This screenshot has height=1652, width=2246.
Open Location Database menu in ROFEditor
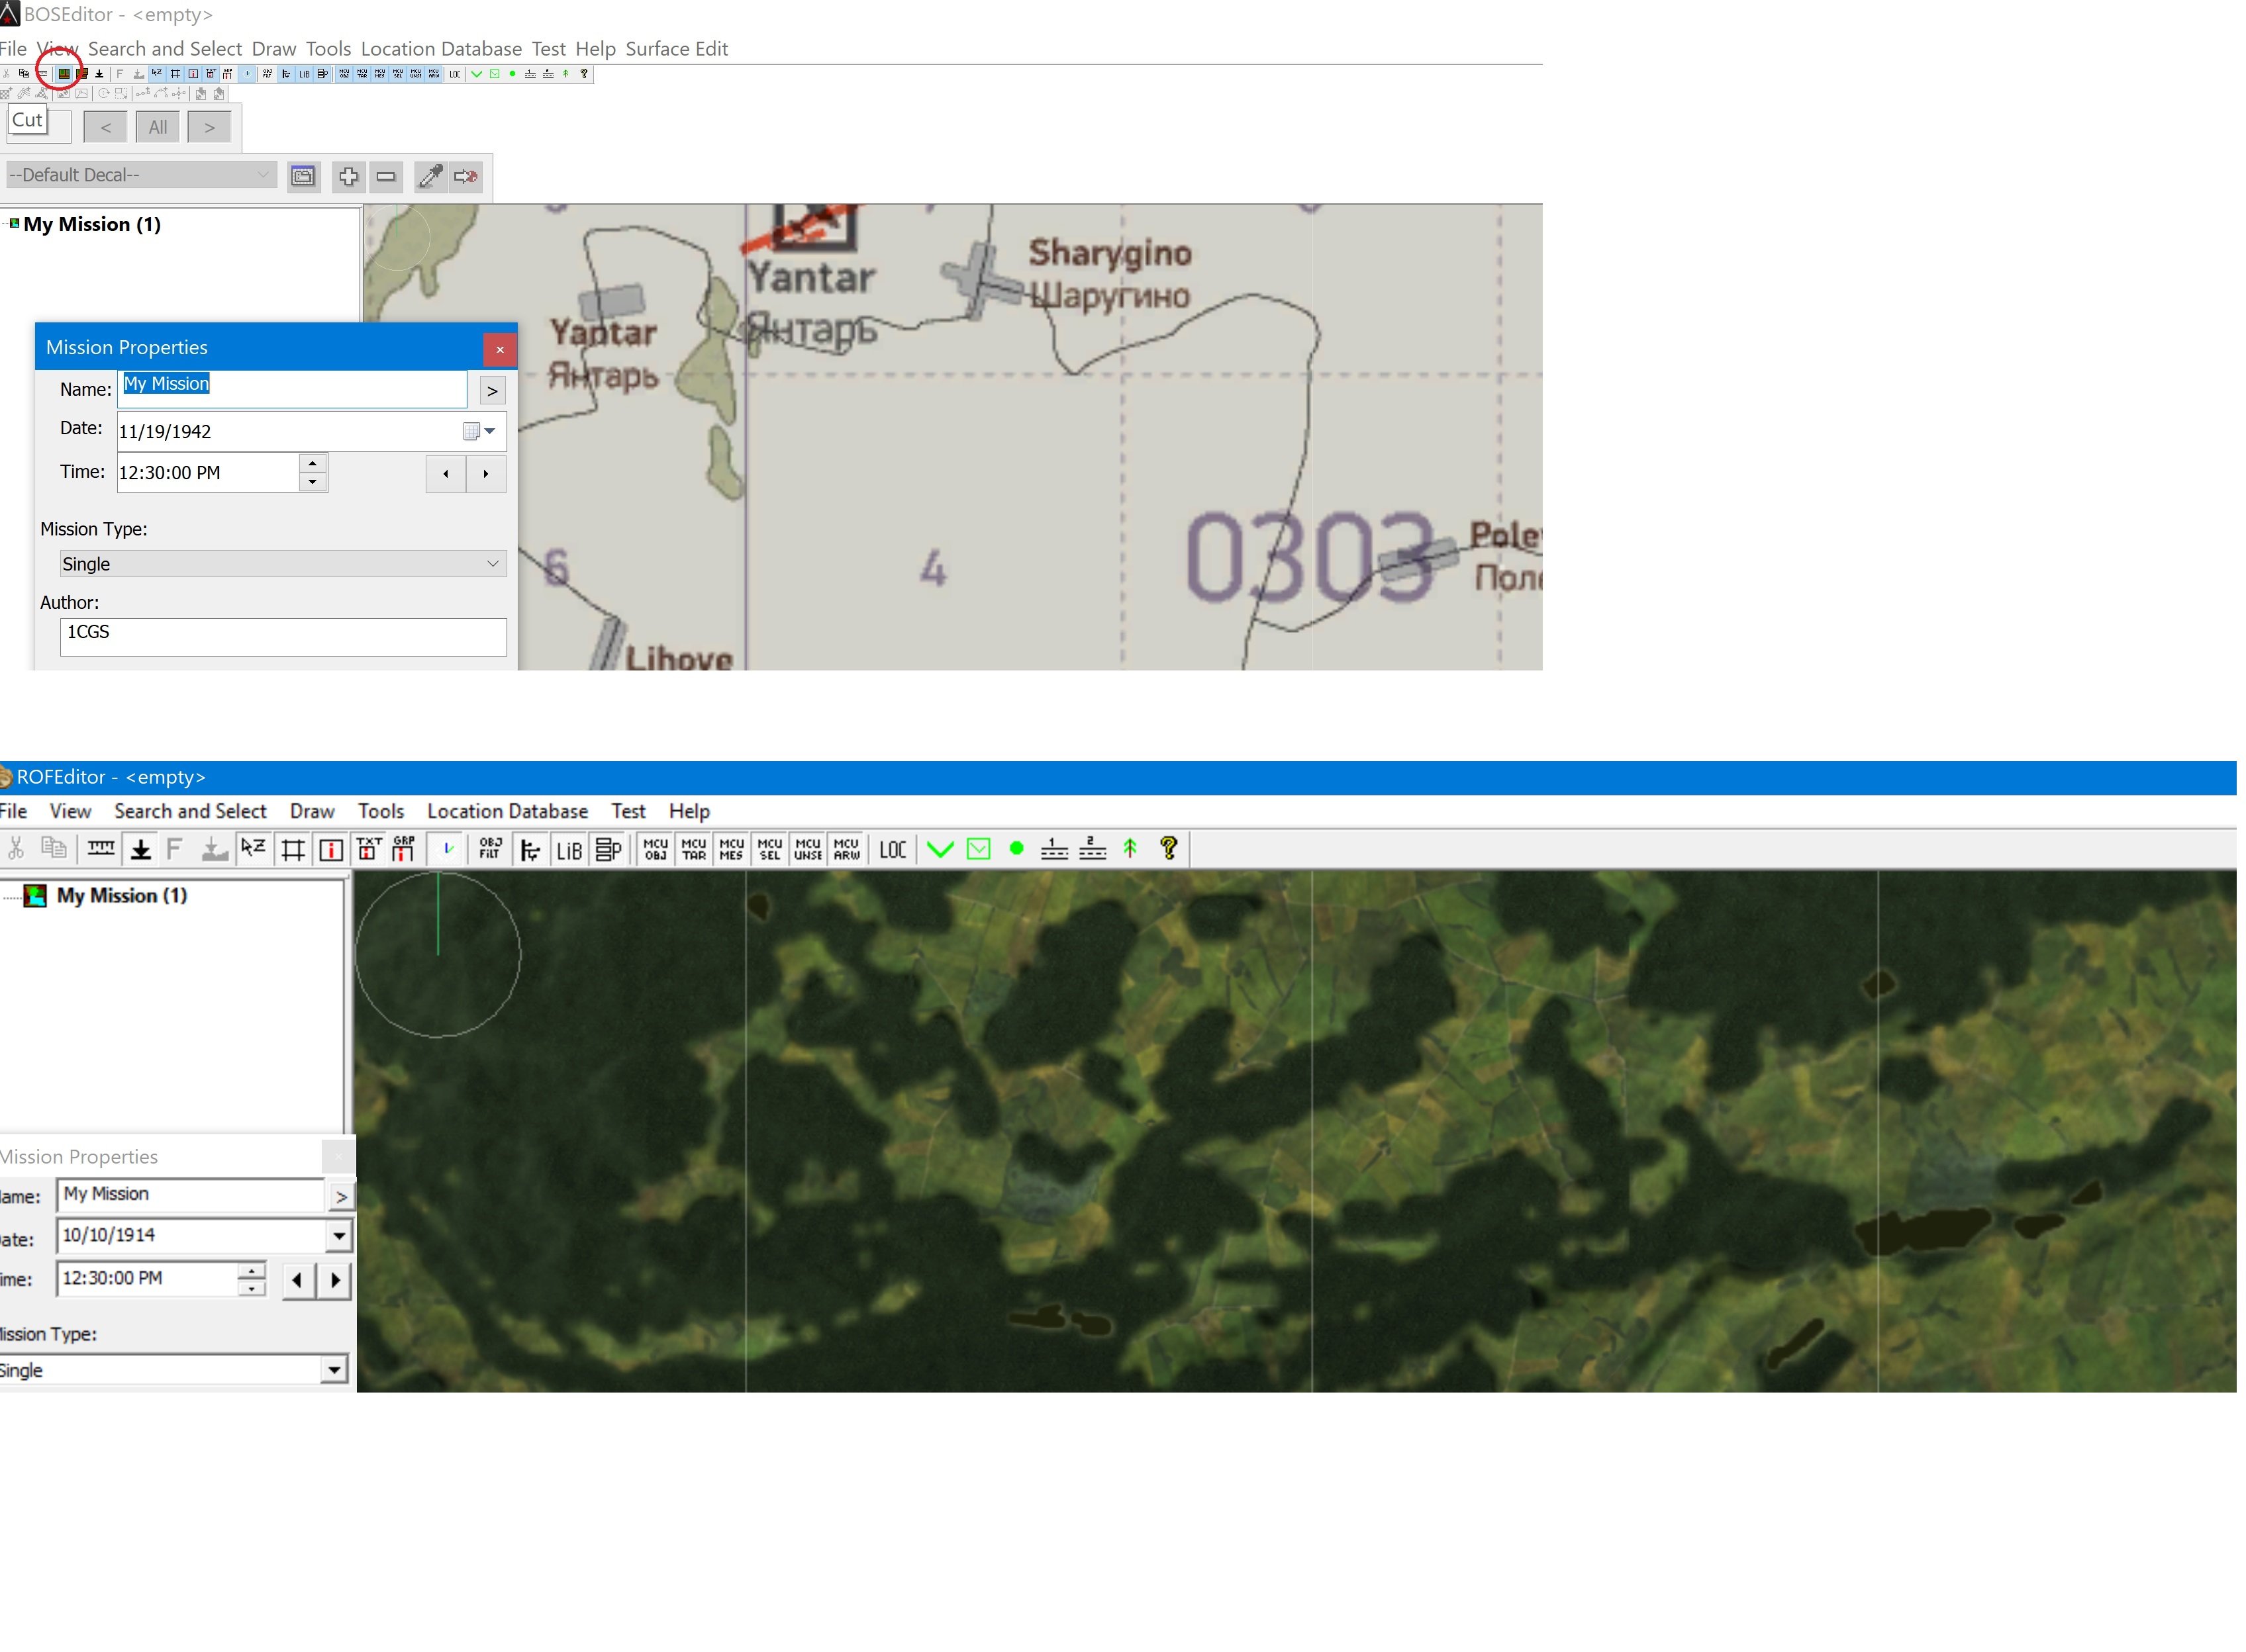tap(507, 812)
